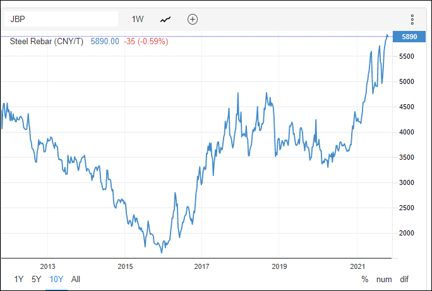Select the 1Y time range
The image size is (432, 291).
(x=18, y=279)
